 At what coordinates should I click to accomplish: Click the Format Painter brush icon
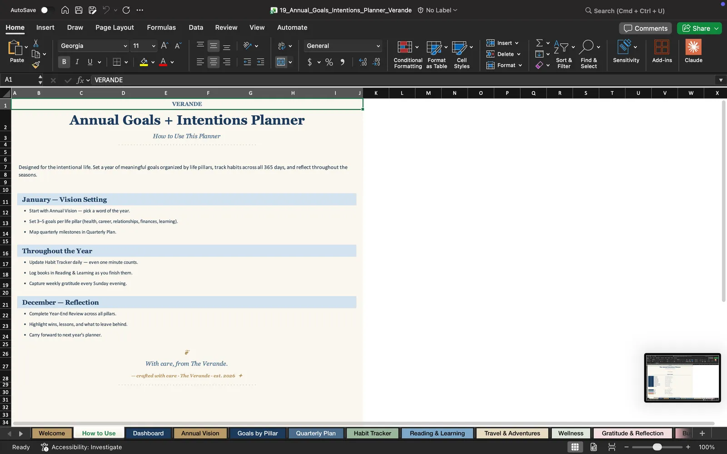(36, 65)
